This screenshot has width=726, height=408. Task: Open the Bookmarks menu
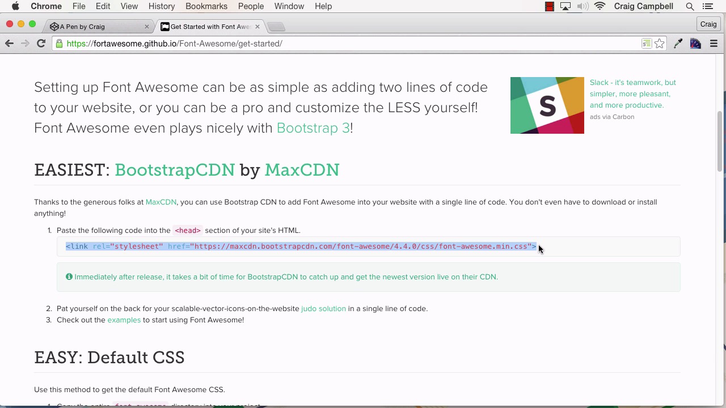pyautogui.click(x=206, y=6)
